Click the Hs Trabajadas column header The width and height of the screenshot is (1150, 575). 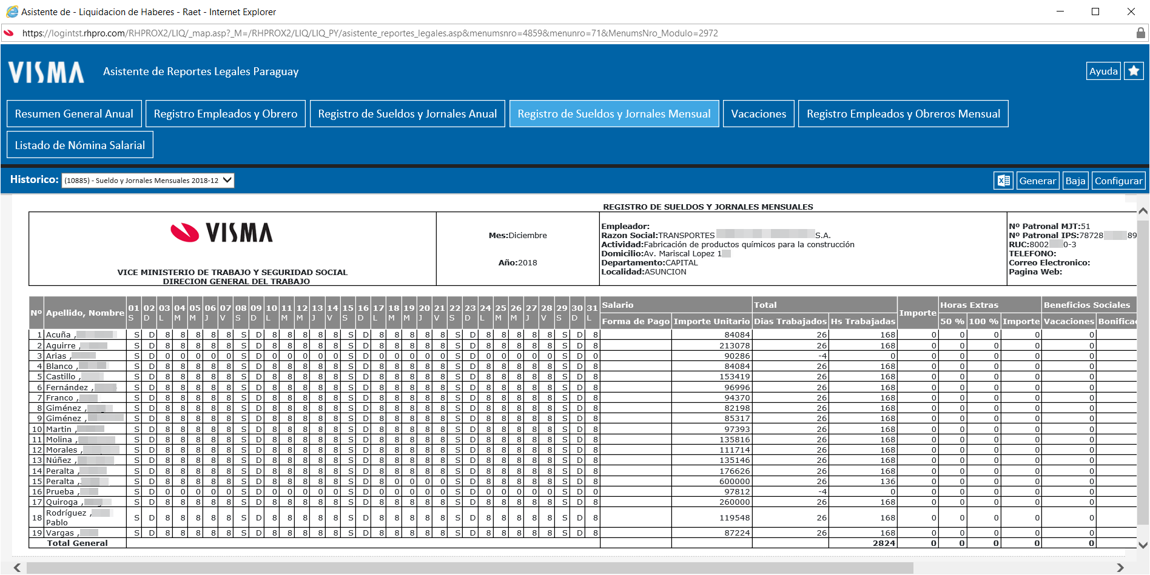pos(863,321)
